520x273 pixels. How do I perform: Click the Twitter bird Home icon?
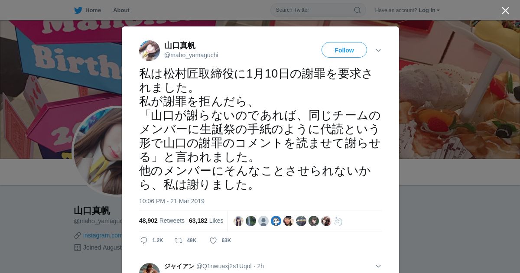(78, 10)
